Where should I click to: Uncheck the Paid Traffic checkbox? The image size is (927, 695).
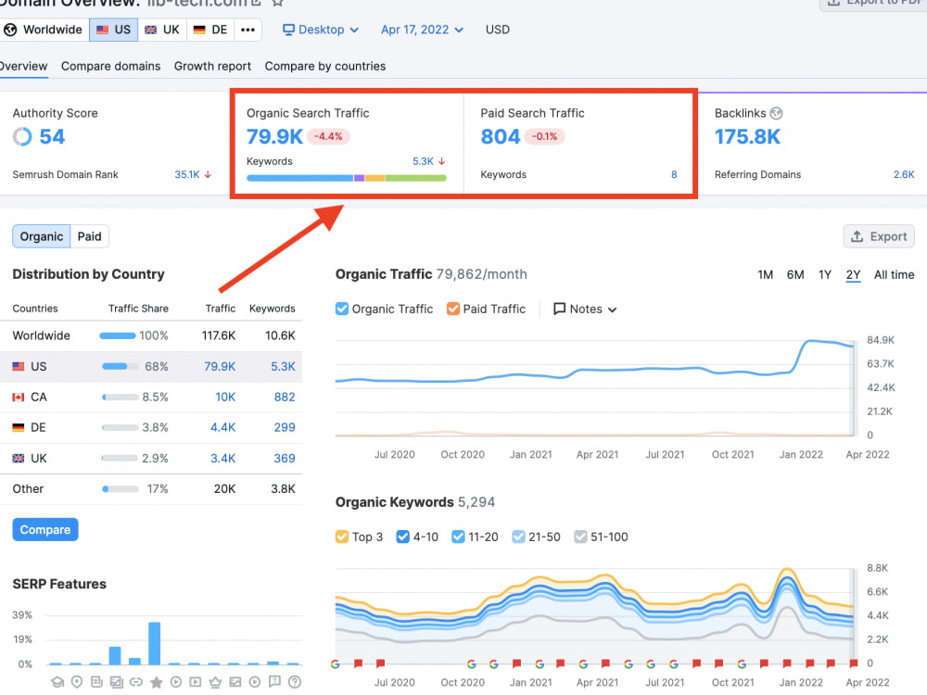453,309
